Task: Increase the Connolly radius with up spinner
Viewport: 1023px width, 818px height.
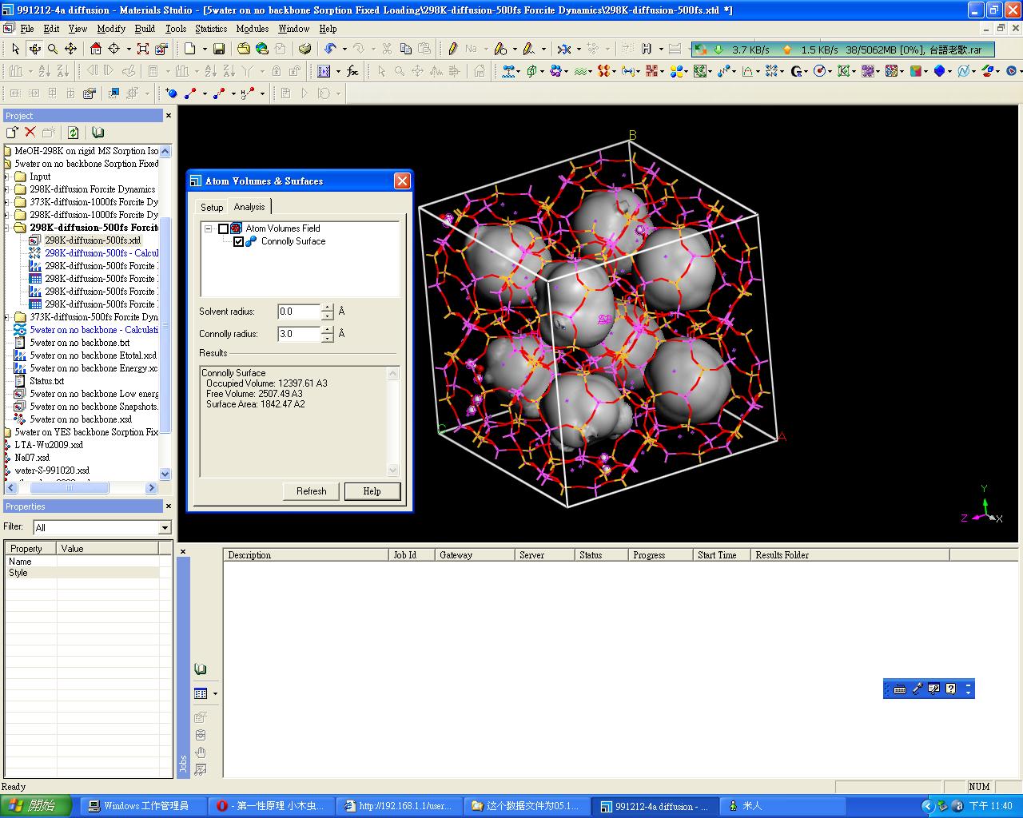Action: (327, 329)
